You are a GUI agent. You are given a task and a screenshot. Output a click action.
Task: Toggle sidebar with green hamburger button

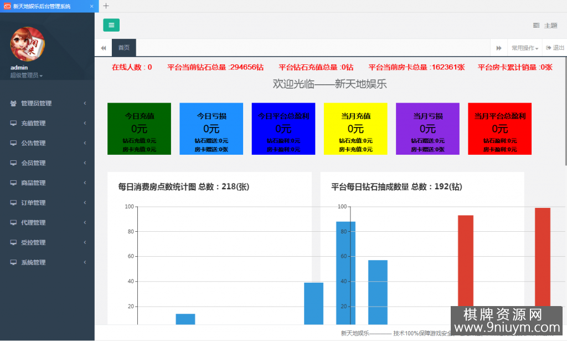pos(111,25)
